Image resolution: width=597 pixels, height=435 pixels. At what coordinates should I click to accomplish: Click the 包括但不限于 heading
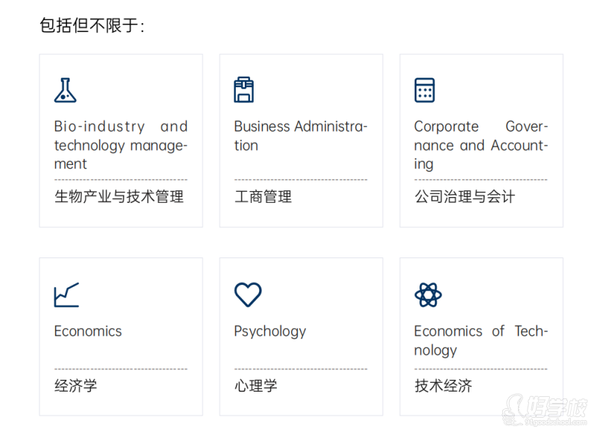point(92,26)
